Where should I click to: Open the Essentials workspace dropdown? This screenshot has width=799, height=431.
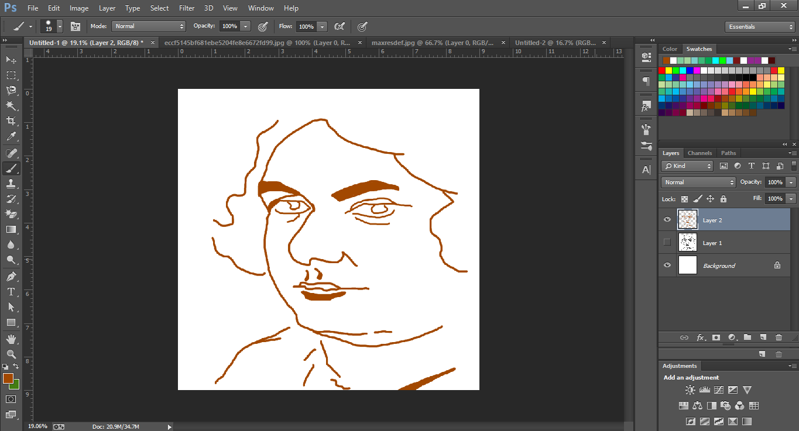tap(760, 27)
